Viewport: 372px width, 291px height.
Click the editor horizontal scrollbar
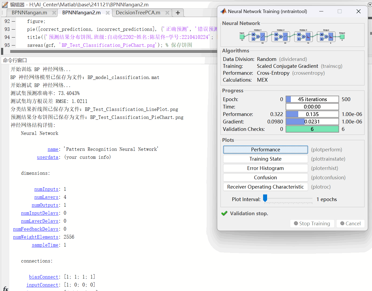point(113,51)
